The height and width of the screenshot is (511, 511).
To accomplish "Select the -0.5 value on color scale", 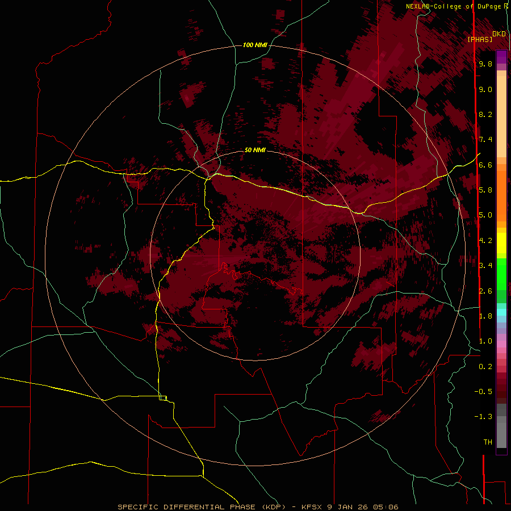I will pyautogui.click(x=483, y=392).
